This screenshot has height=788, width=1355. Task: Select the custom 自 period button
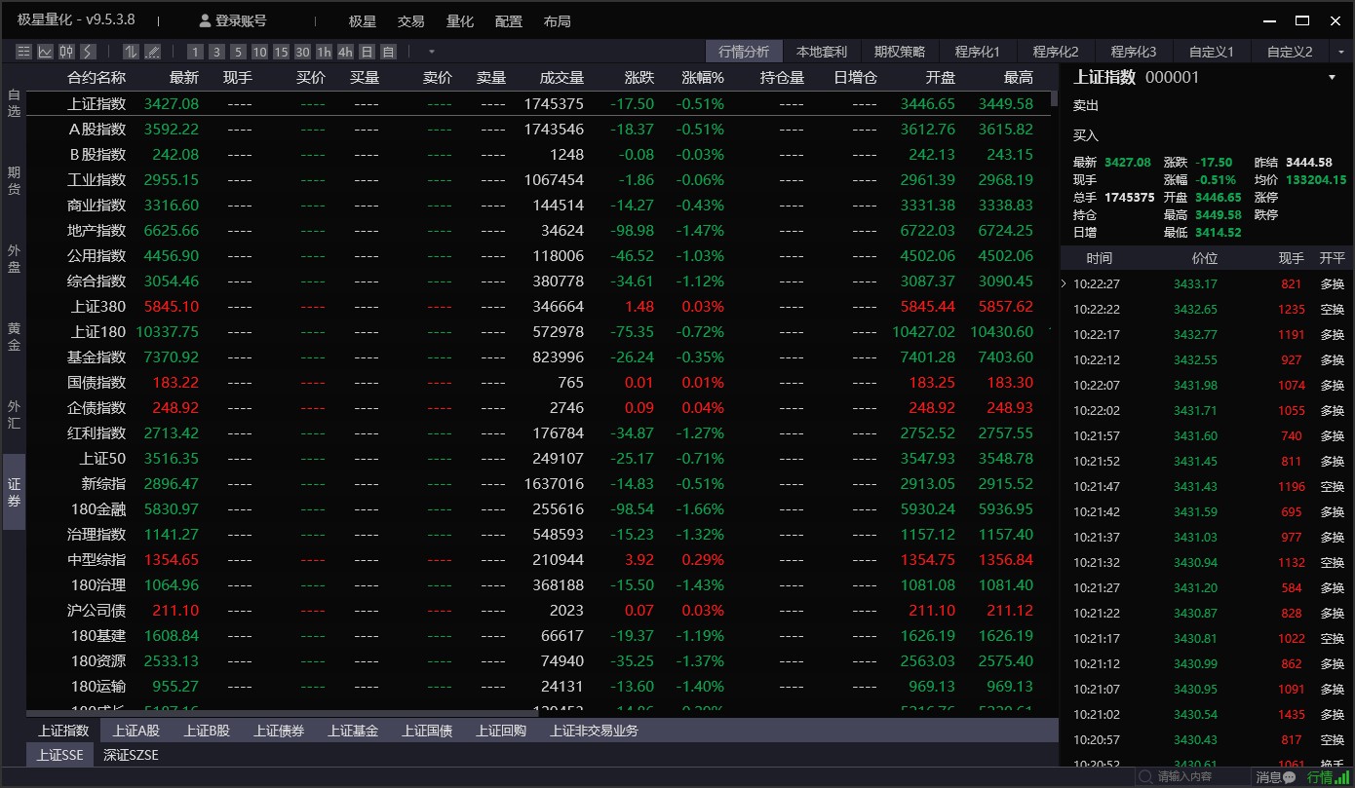[x=388, y=52]
